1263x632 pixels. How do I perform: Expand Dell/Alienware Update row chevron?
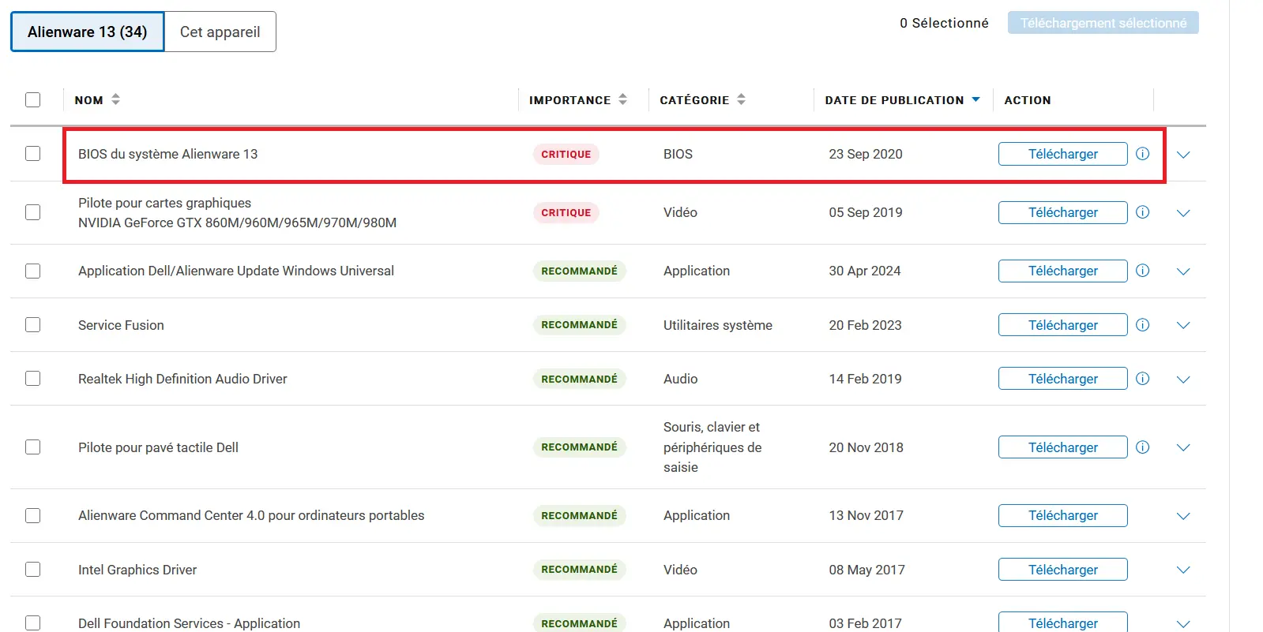pos(1183,271)
